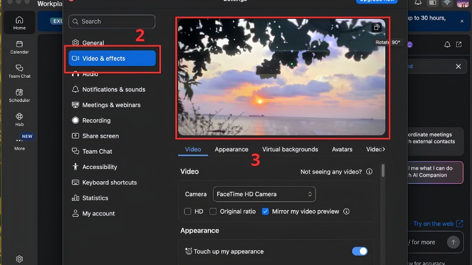Switch to the Appearance tab
Screen dimensions: 472x265
click(x=231, y=150)
